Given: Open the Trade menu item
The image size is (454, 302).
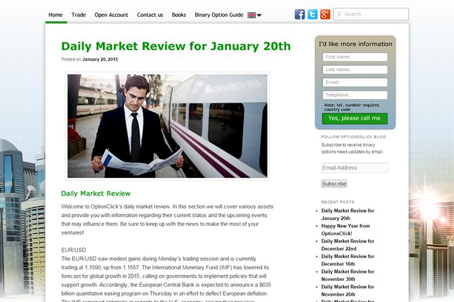Looking at the screenshot, I should (x=79, y=15).
